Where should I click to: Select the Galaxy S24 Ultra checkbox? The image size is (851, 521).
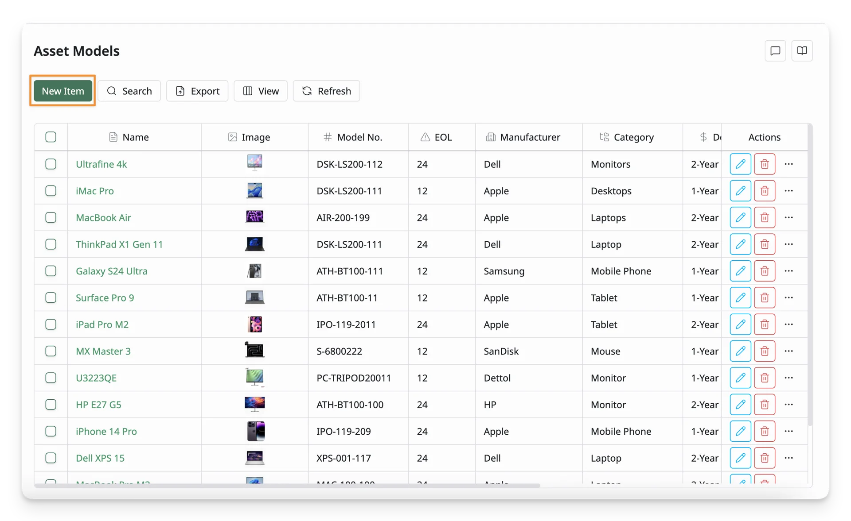click(x=51, y=271)
